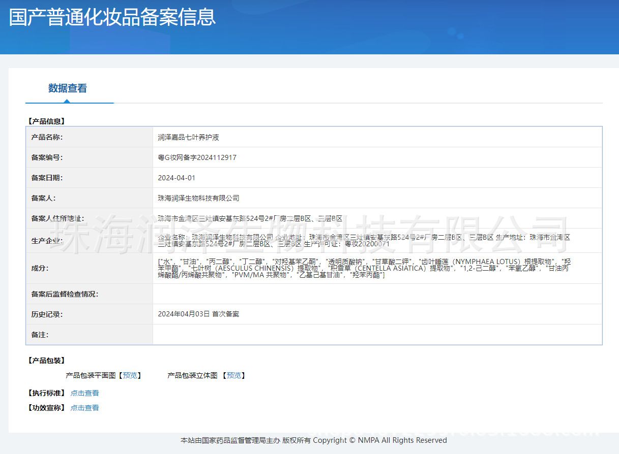Image resolution: width=619 pixels, height=454 pixels.
Task: Click product name 润泽嘉品七叶养护液
Action: (x=188, y=137)
